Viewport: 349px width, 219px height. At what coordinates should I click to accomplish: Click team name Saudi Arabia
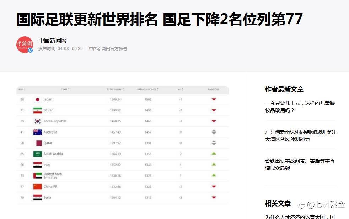tap(53, 154)
